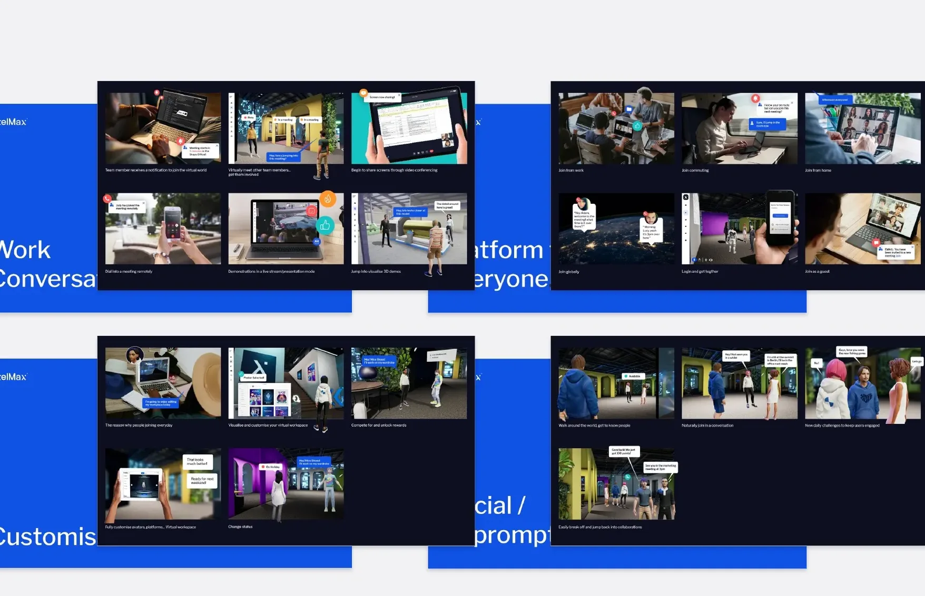This screenshot has width=925, height=596.
Task: Click the teal thumbs-up reaction icon
Action: pos(325,225)
